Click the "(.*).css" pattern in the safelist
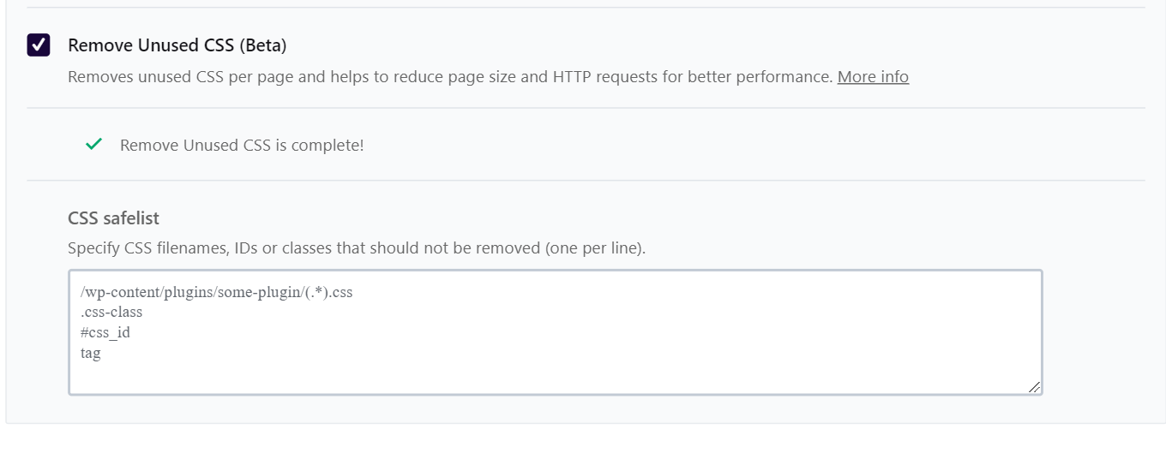The height and width of the screenshot is (459, 1166). coord(328,293)
